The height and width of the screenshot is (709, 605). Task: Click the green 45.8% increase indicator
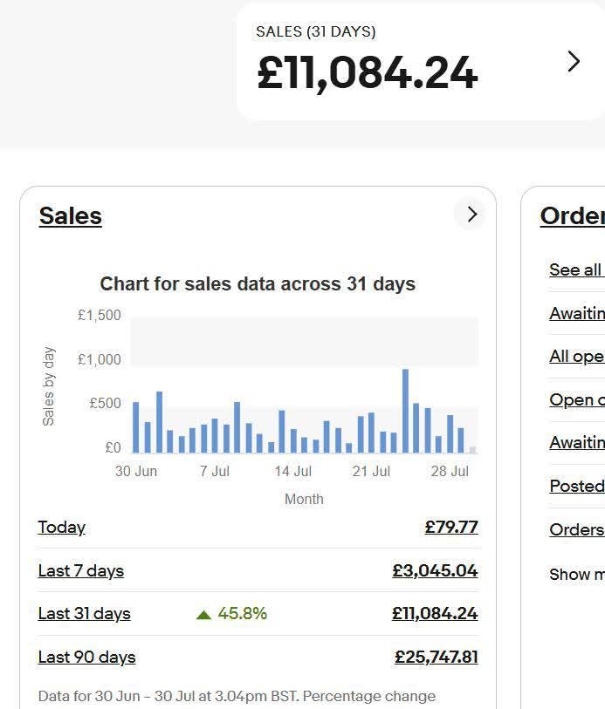click(232, 614)
